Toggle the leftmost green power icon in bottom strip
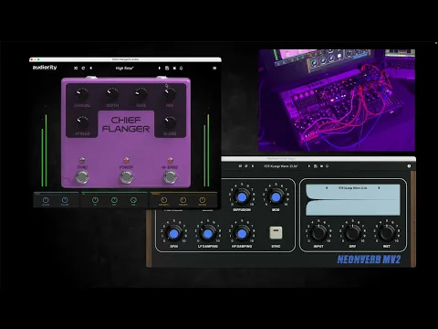Viewport: 438px width, 329px height. (95, 200)
